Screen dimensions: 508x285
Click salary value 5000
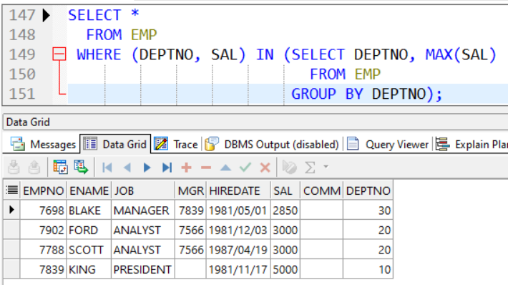click(285, 269)
